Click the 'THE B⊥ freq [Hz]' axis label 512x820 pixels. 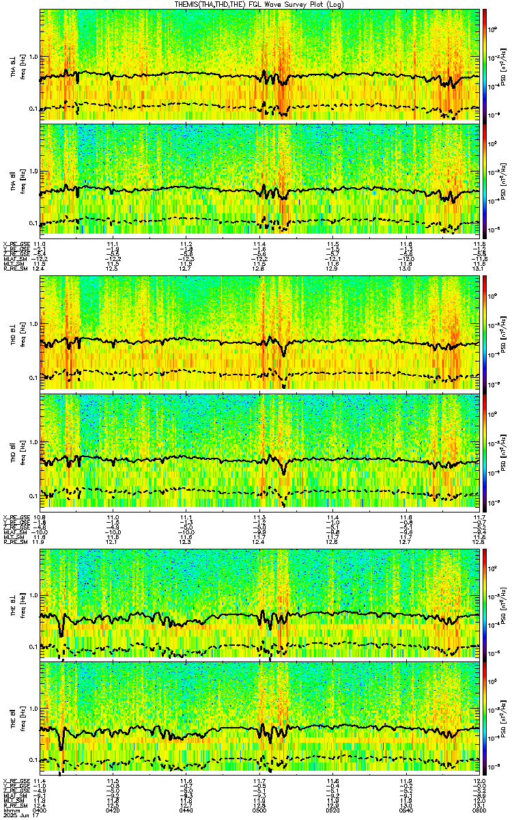[x=17, y=604]
